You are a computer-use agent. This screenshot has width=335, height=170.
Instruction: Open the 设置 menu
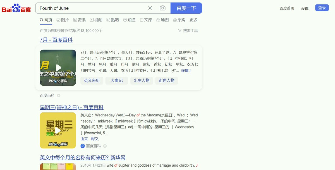(305, 8)
